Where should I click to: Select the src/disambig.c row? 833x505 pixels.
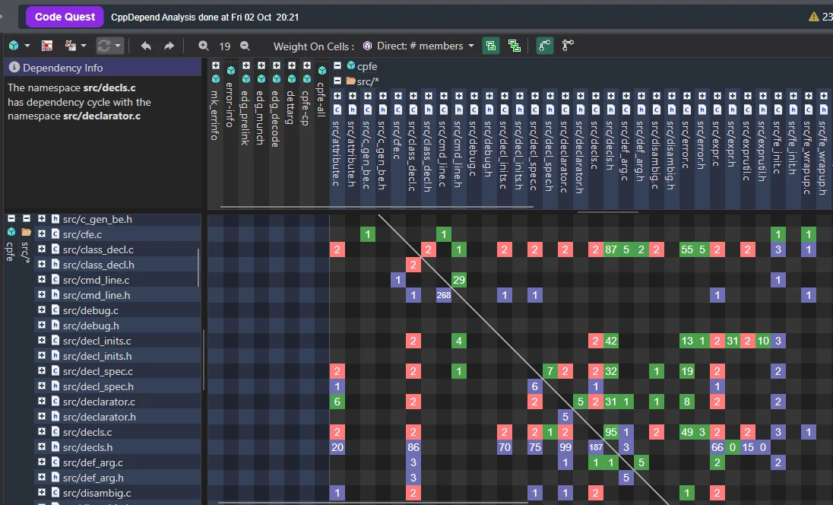pos(118,494)
